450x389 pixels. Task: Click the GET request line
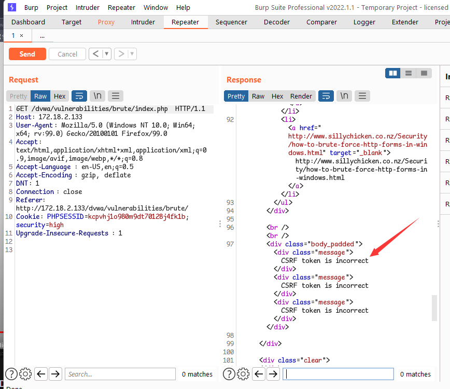110,109
